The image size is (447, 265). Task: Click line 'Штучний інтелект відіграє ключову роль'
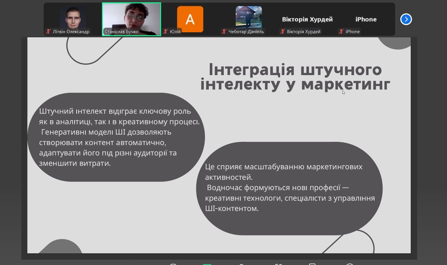[x=115, y=111]
